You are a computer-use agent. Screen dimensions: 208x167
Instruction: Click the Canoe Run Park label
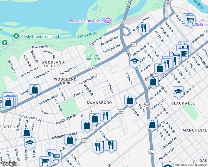(92, 57)
